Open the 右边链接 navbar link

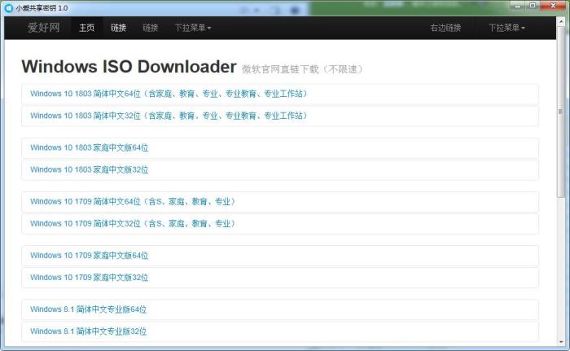[445, 28]
